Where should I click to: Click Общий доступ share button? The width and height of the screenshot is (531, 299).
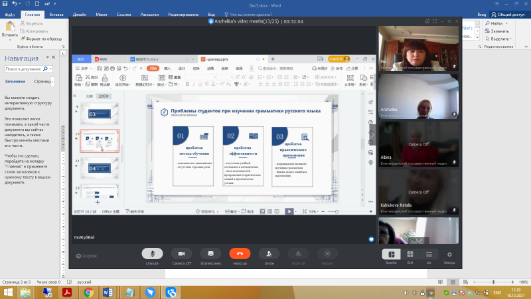point(510,13)
